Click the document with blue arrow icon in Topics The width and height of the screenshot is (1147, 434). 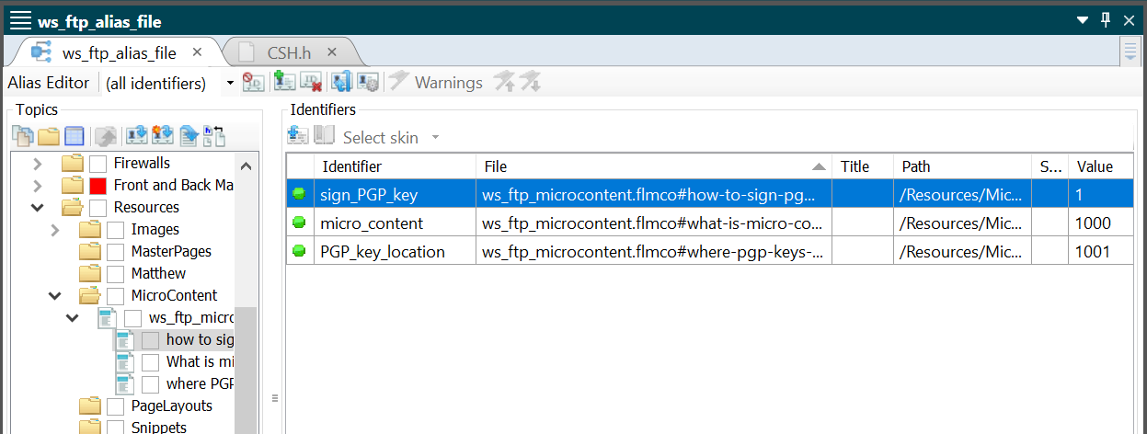[189, 137]
